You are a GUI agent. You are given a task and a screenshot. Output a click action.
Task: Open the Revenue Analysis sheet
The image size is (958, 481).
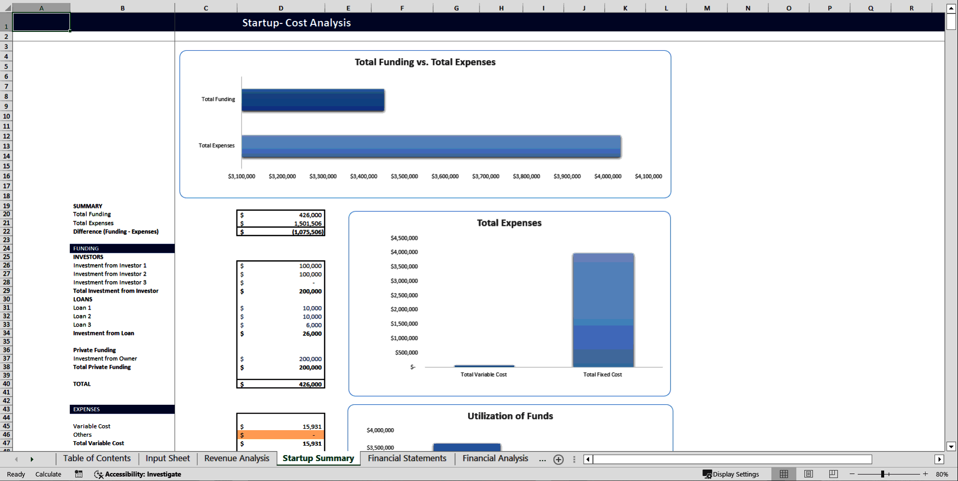coord(237,459)
